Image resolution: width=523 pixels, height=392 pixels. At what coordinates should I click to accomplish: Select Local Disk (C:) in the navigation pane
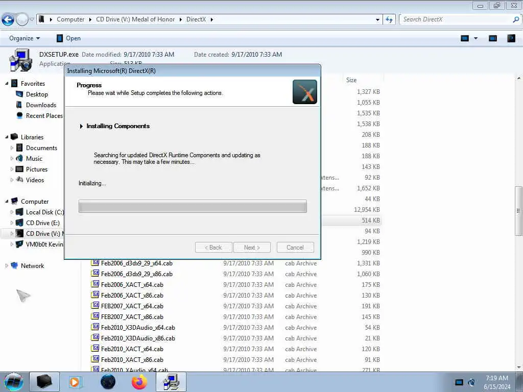tap(45, 212)
